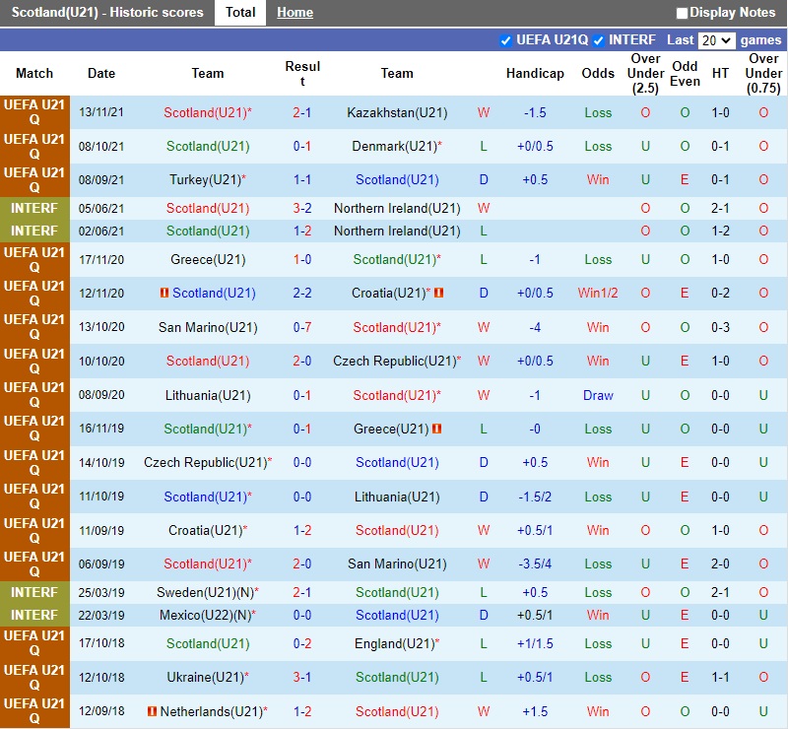Enable the Display Notes checkbox
The width and height of the screenshot is (788, 729).
click(682, 13)
